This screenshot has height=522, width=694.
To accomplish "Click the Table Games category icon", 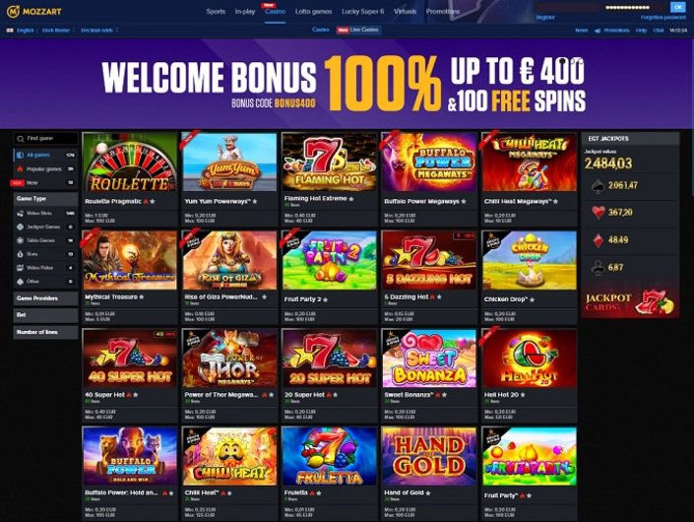I will [x=20, y=240].
